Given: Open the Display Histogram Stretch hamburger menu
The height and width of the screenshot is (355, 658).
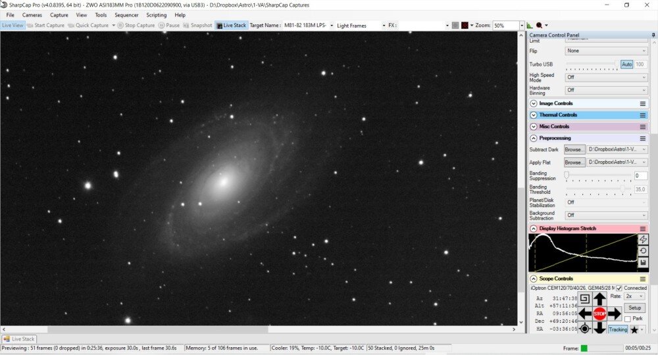Looking at the screenshot, I should [642, 228].
